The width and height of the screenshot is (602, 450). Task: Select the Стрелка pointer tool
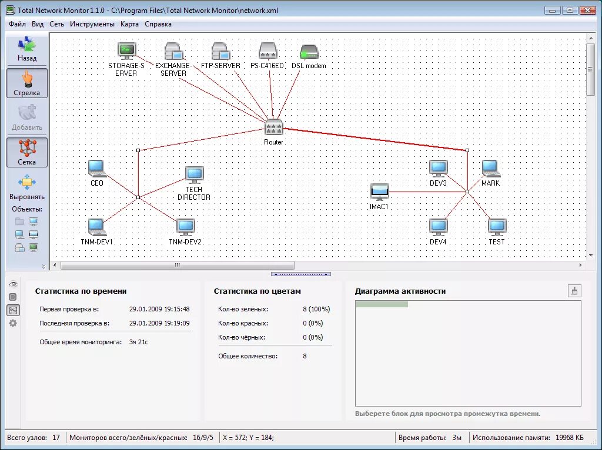[27, 83]
